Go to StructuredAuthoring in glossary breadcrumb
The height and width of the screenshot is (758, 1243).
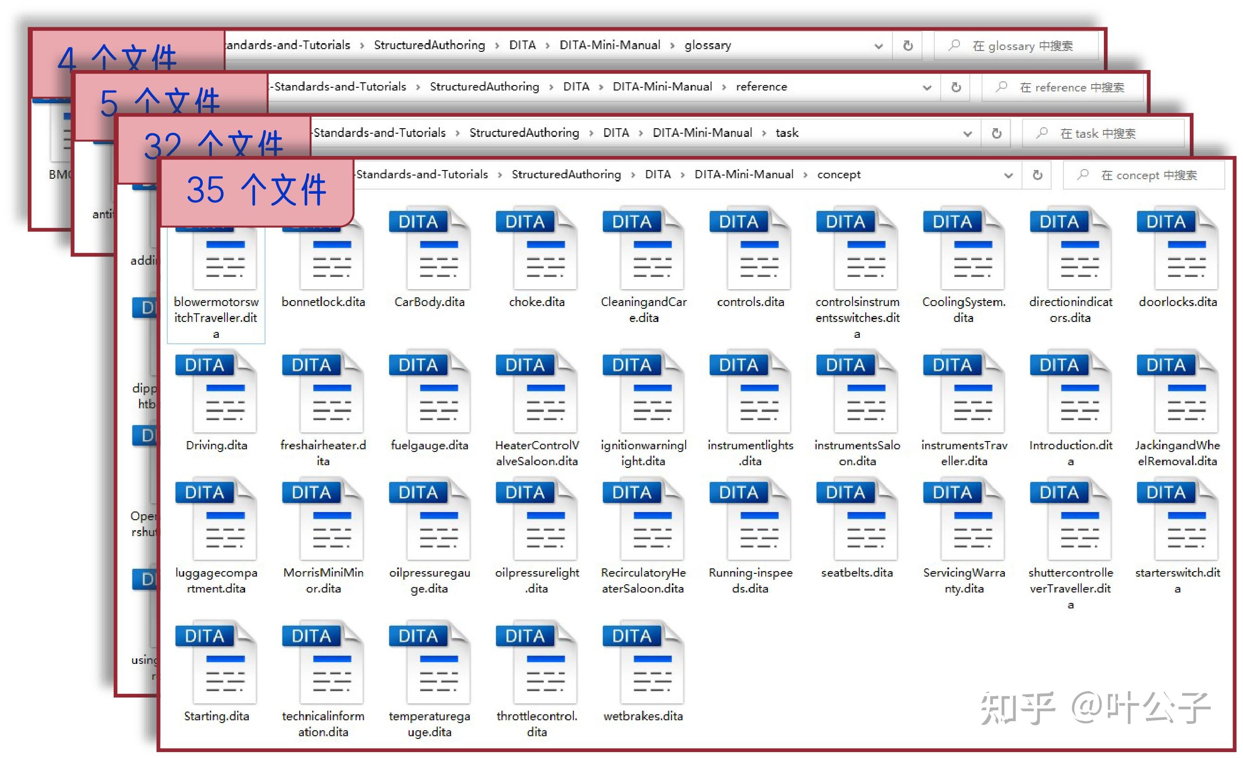coord(429,45)
